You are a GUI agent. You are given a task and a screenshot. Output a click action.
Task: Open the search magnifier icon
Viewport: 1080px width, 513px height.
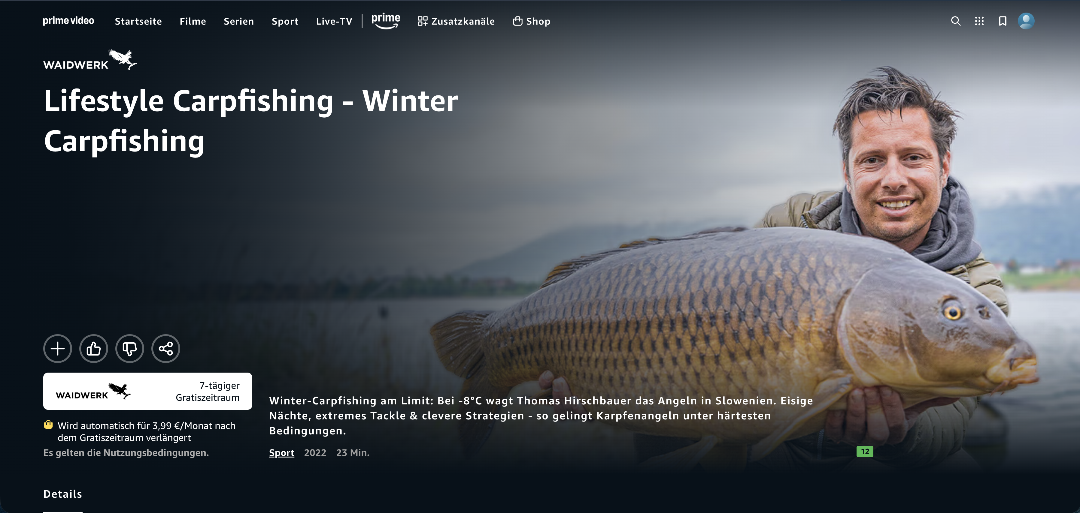(x=955, y=21)
